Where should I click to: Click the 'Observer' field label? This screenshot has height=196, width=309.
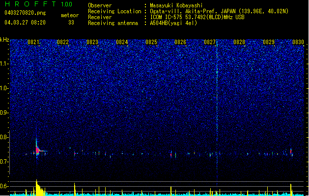pyautogui.click(x=100, y=5)
